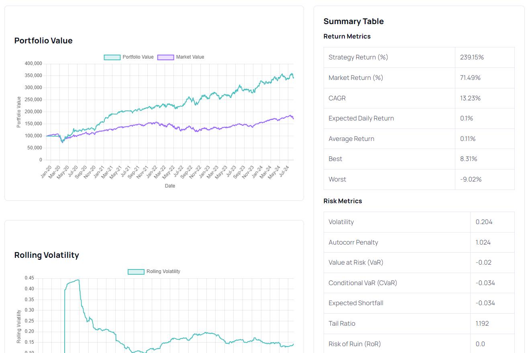Click the Expected Shortfall row label
530x353 pixels.
point(356,303)
